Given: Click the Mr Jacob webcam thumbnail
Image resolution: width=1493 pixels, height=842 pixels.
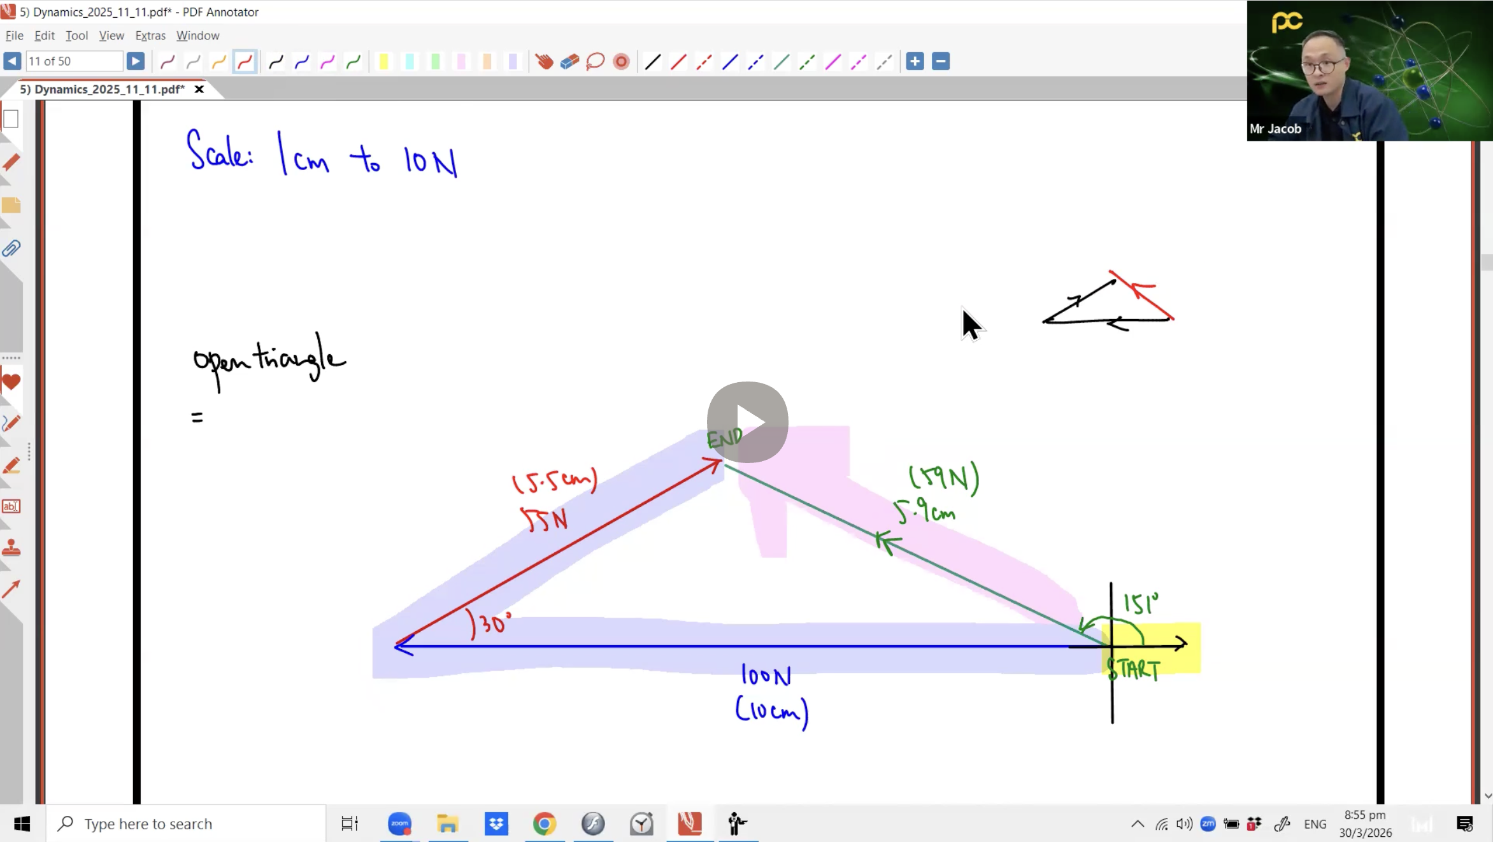Looking at the screenshot, I should (1369, 71).
